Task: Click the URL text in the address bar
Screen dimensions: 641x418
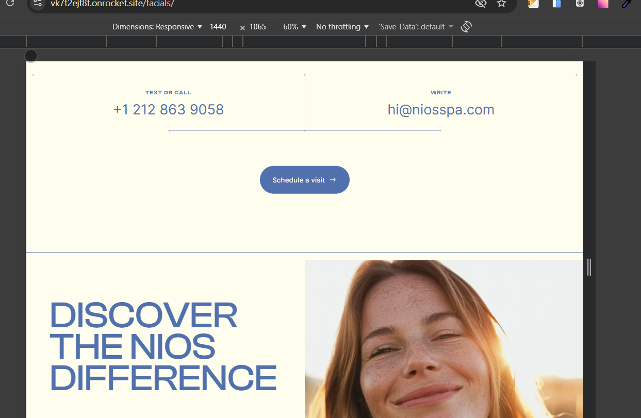Action: tap(112, 4)
